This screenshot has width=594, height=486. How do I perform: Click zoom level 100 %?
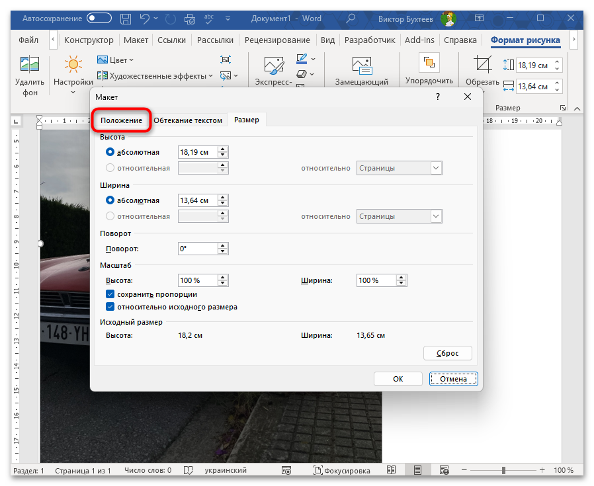coord(564,470)
